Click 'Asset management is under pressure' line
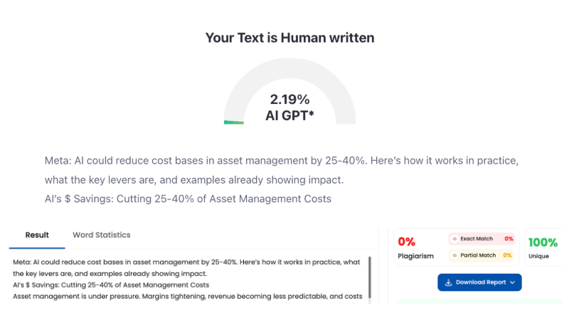Screen dimensions: 569x313 (188, 296)
